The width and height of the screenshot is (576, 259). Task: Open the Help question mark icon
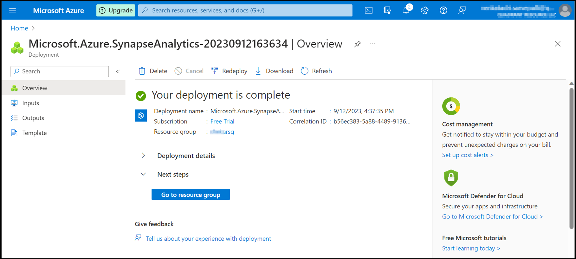coord(443,10)
